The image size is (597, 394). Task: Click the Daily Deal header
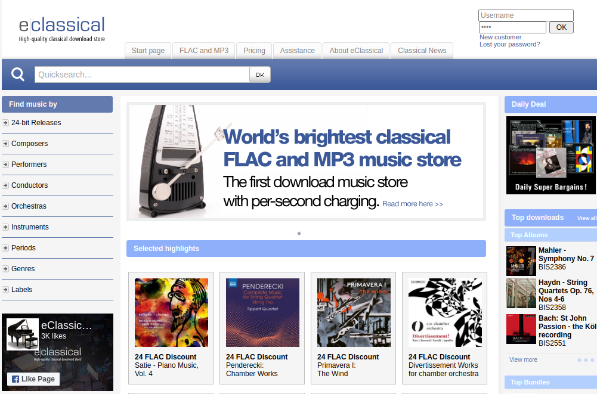pos(550,104)
